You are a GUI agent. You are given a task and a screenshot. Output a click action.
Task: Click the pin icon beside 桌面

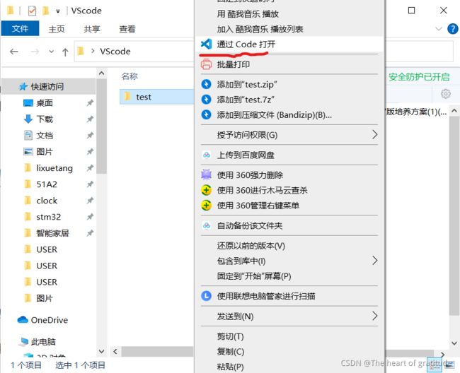[90, 102]
